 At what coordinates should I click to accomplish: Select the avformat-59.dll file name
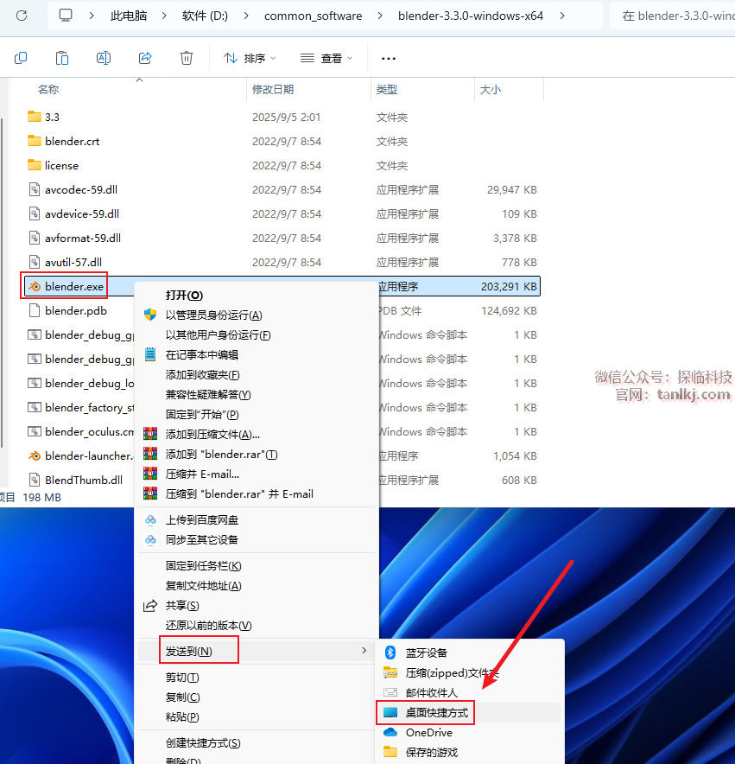point(83,238)
